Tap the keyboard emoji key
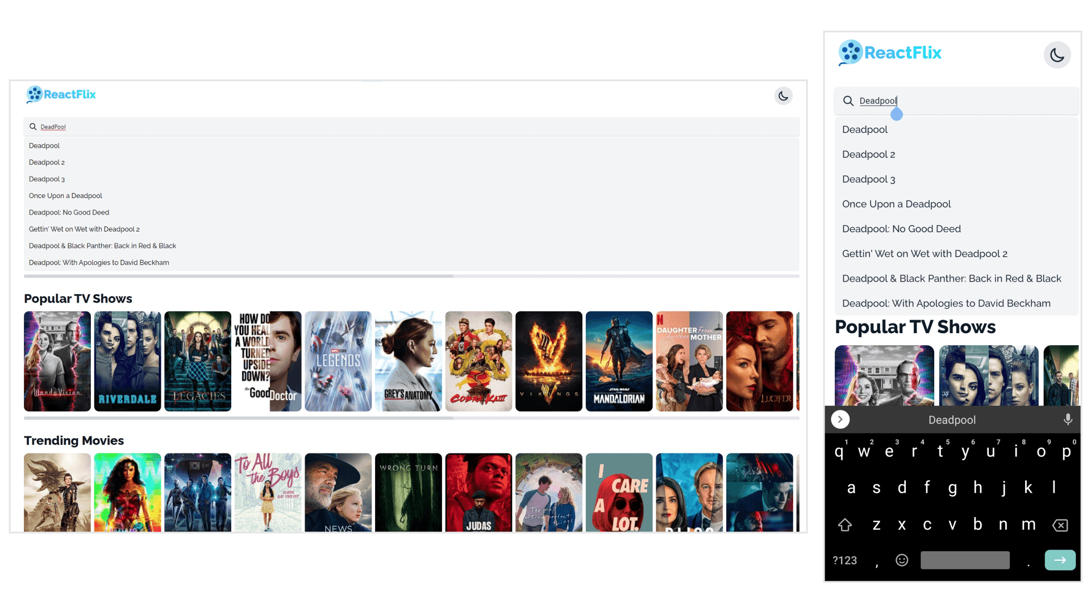This screenshot has width=1091, height=613. click(x=902, y=560)
